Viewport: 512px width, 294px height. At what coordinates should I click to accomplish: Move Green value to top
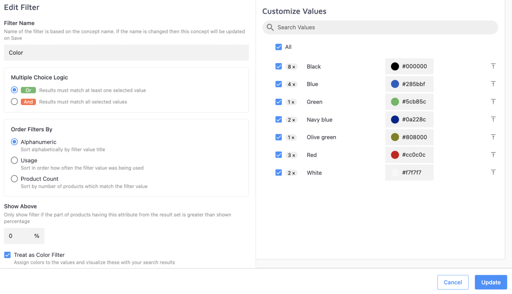[493, 102]
